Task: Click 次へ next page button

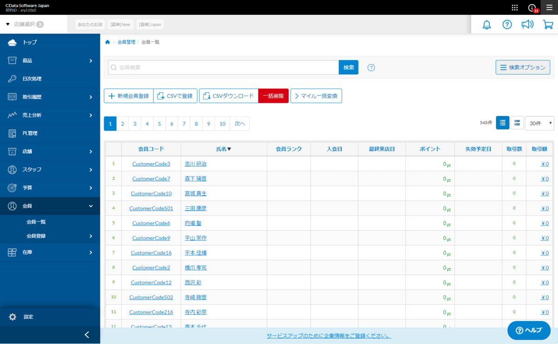Action: tap(239, 124)
